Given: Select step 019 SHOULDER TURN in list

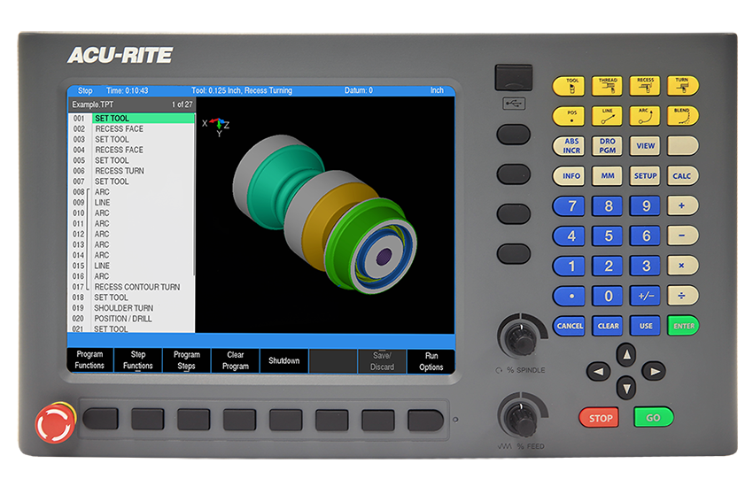Looking at the screenshot, I should click(x=124, y=308).
